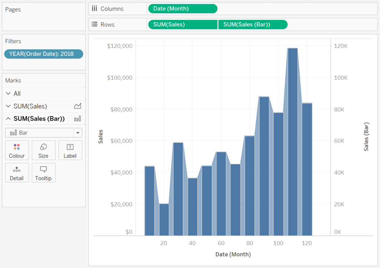Click the Columns shelf icon
The height and width of the screenshot is (268, 380).
[x=95, y=9]
